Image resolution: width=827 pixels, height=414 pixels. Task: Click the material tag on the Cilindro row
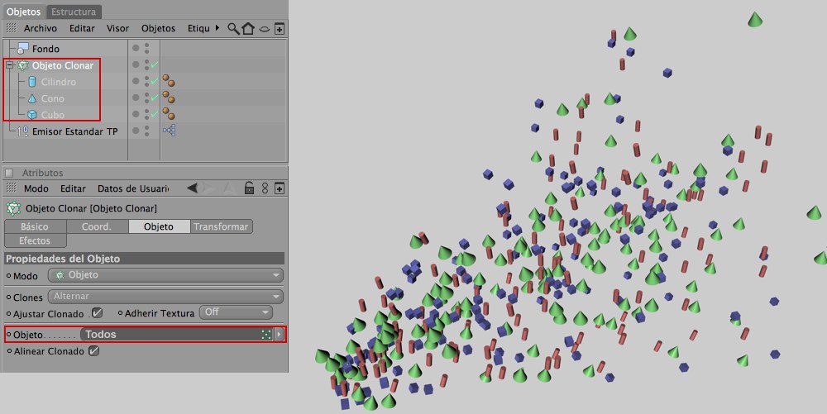[169, 81]
